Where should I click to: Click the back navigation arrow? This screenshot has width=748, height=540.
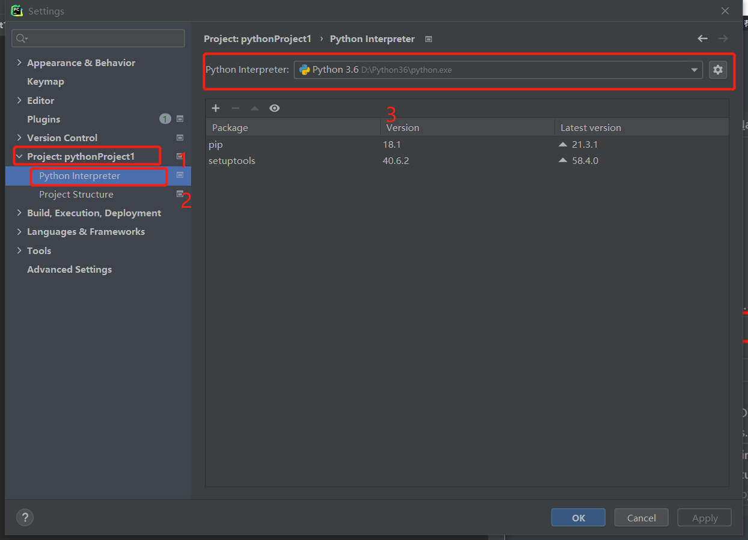(702, 38)
